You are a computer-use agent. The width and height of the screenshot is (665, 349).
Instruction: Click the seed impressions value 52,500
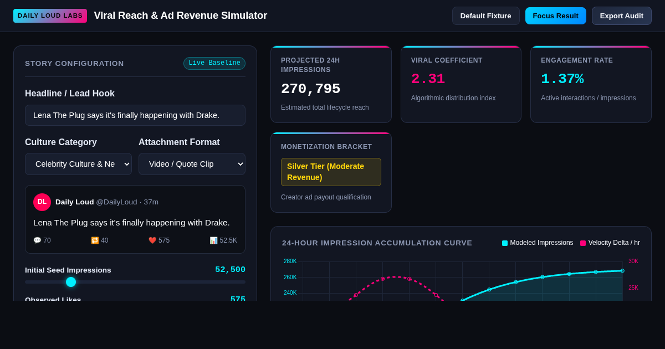[230, 270]
